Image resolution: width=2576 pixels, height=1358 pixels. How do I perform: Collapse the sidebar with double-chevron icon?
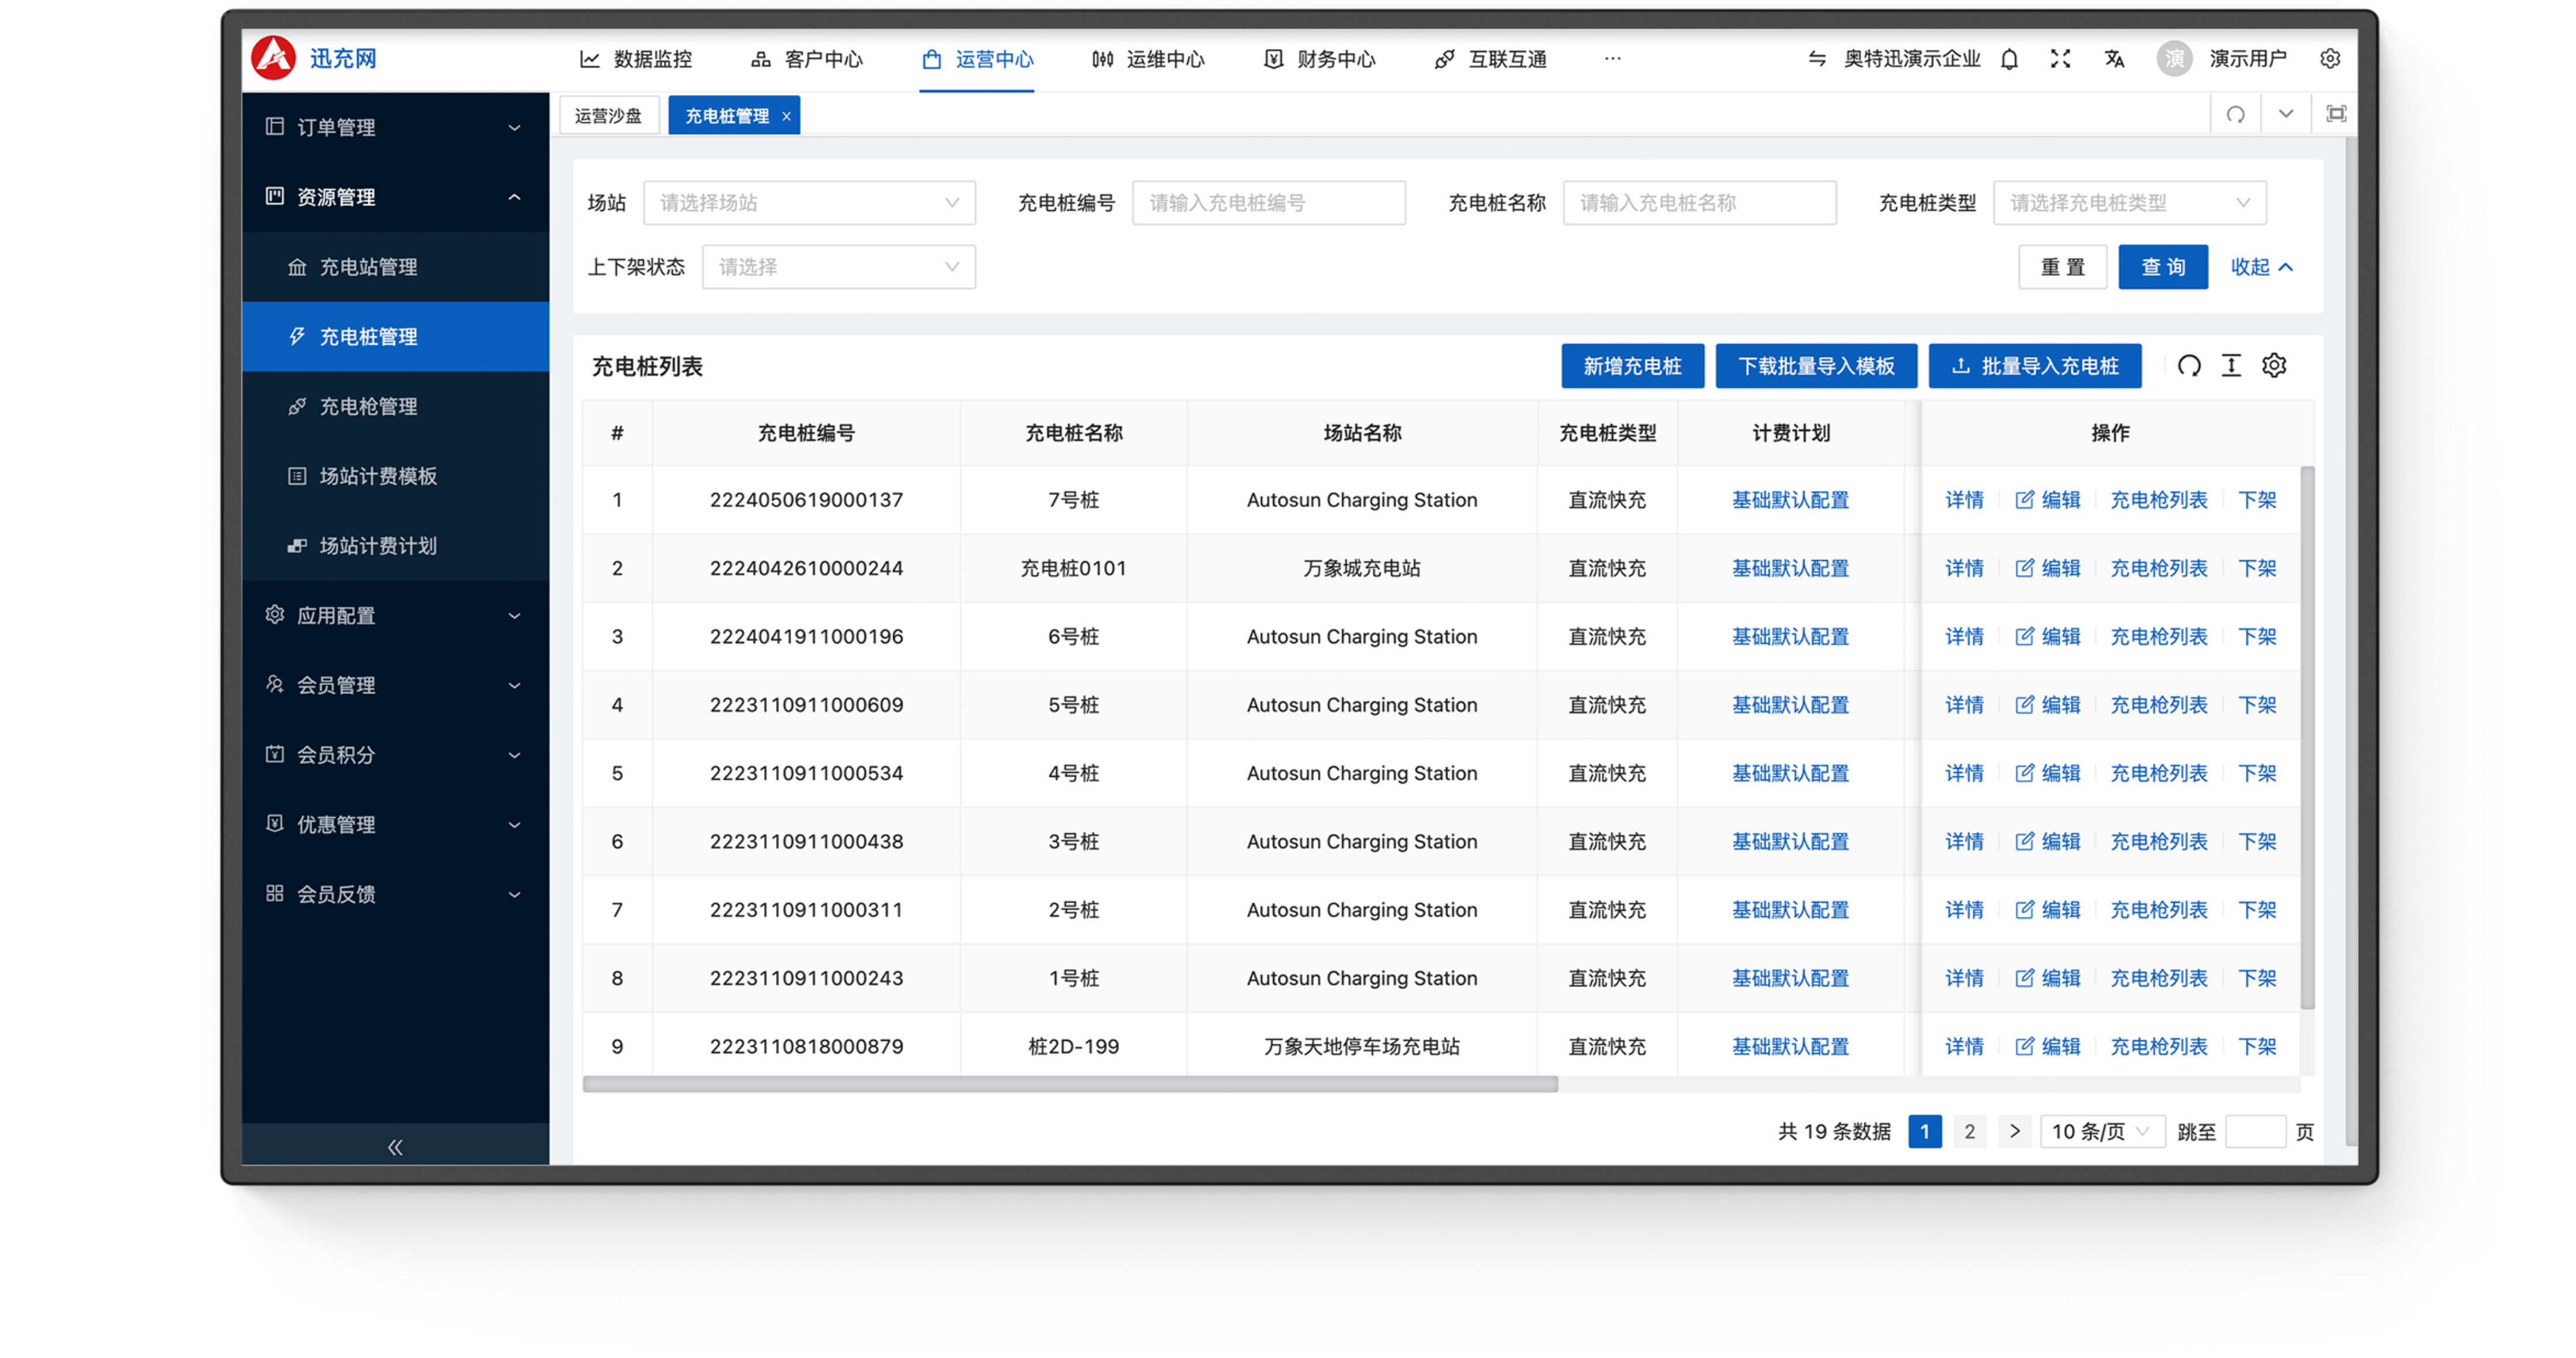point(395,1147)
